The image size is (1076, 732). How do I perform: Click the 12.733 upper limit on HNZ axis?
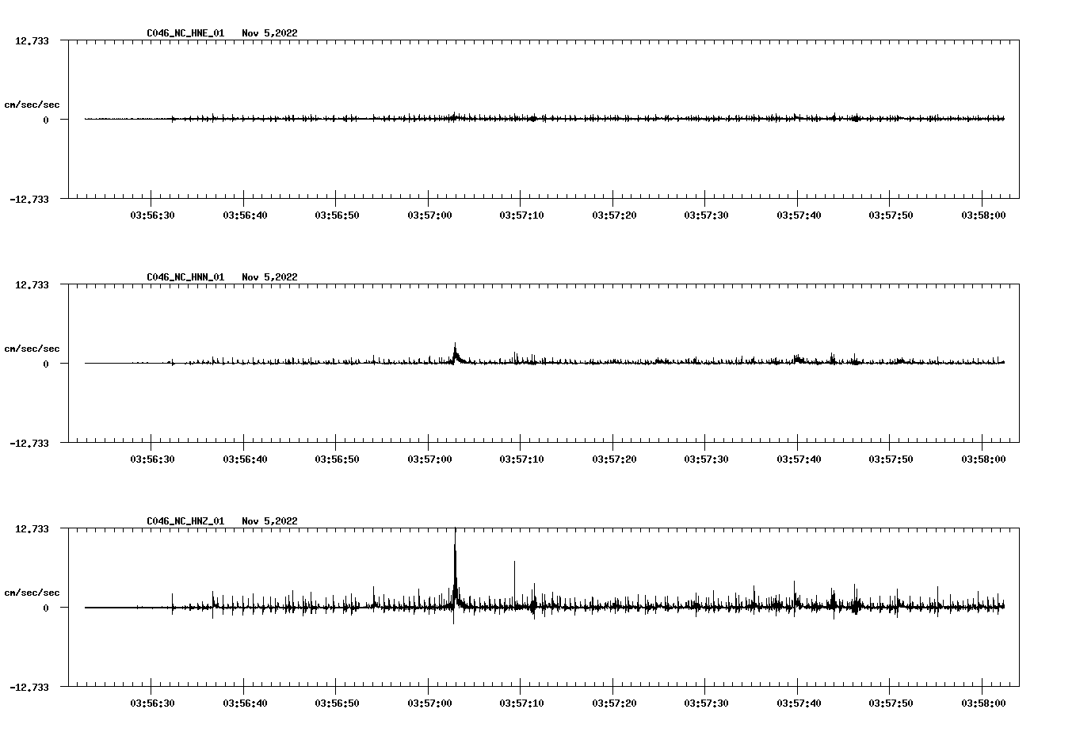[32, 529]
